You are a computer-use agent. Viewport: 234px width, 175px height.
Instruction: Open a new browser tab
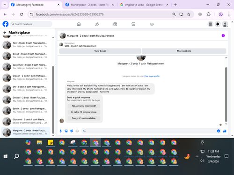pos(175,5)
